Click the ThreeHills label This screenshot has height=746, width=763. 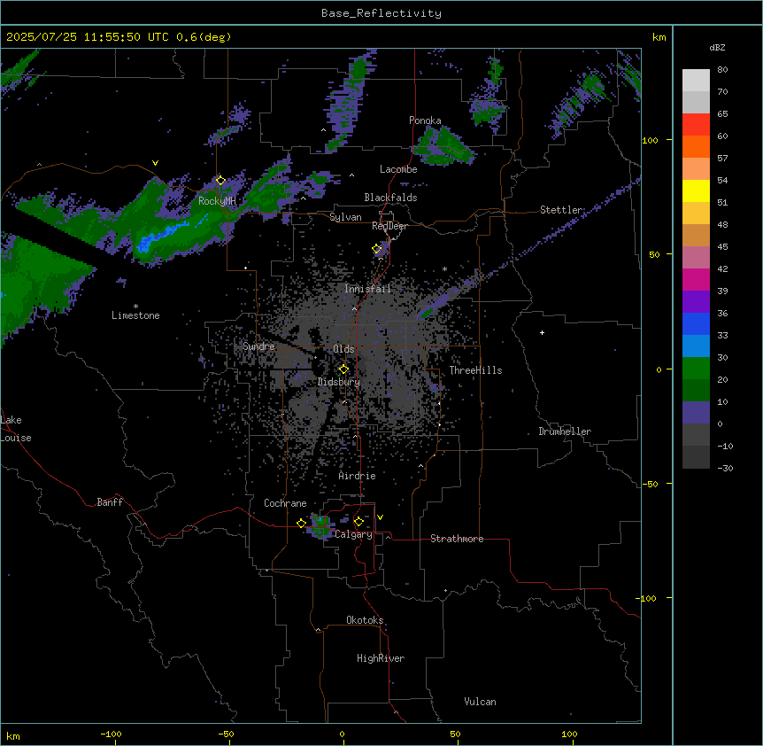point(476,370)
